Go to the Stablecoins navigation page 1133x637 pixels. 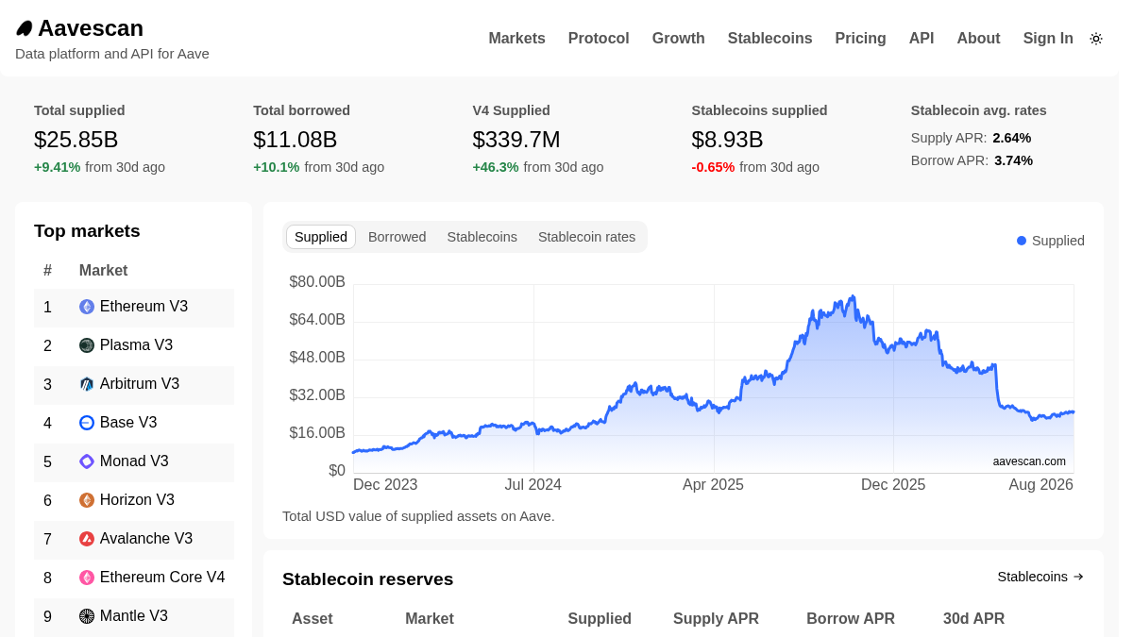click(769, 39)
